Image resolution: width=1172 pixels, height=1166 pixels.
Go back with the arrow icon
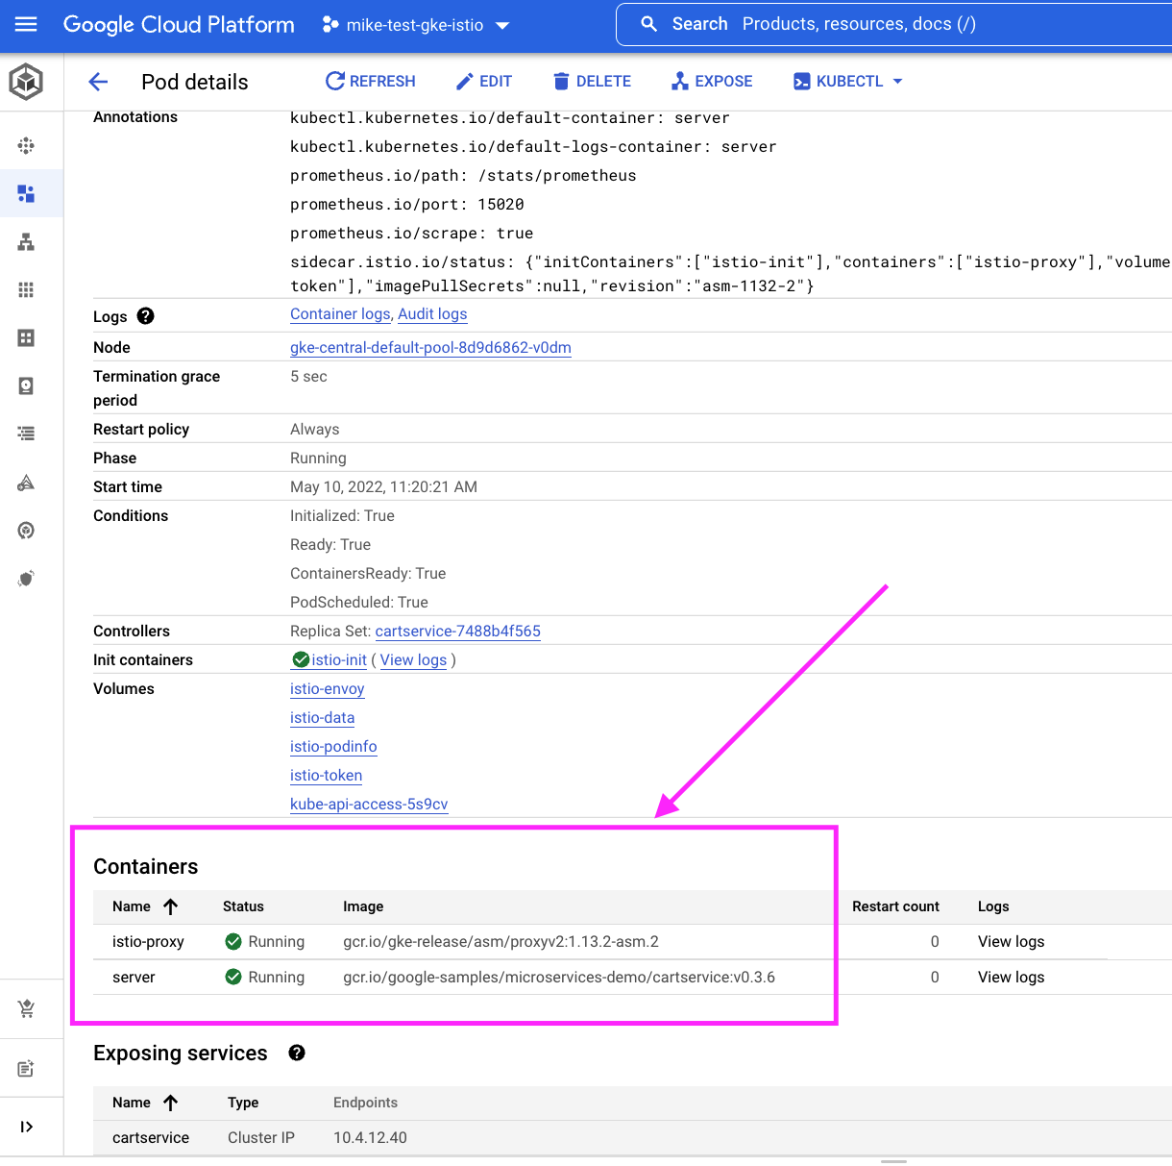tap(98, 82)
